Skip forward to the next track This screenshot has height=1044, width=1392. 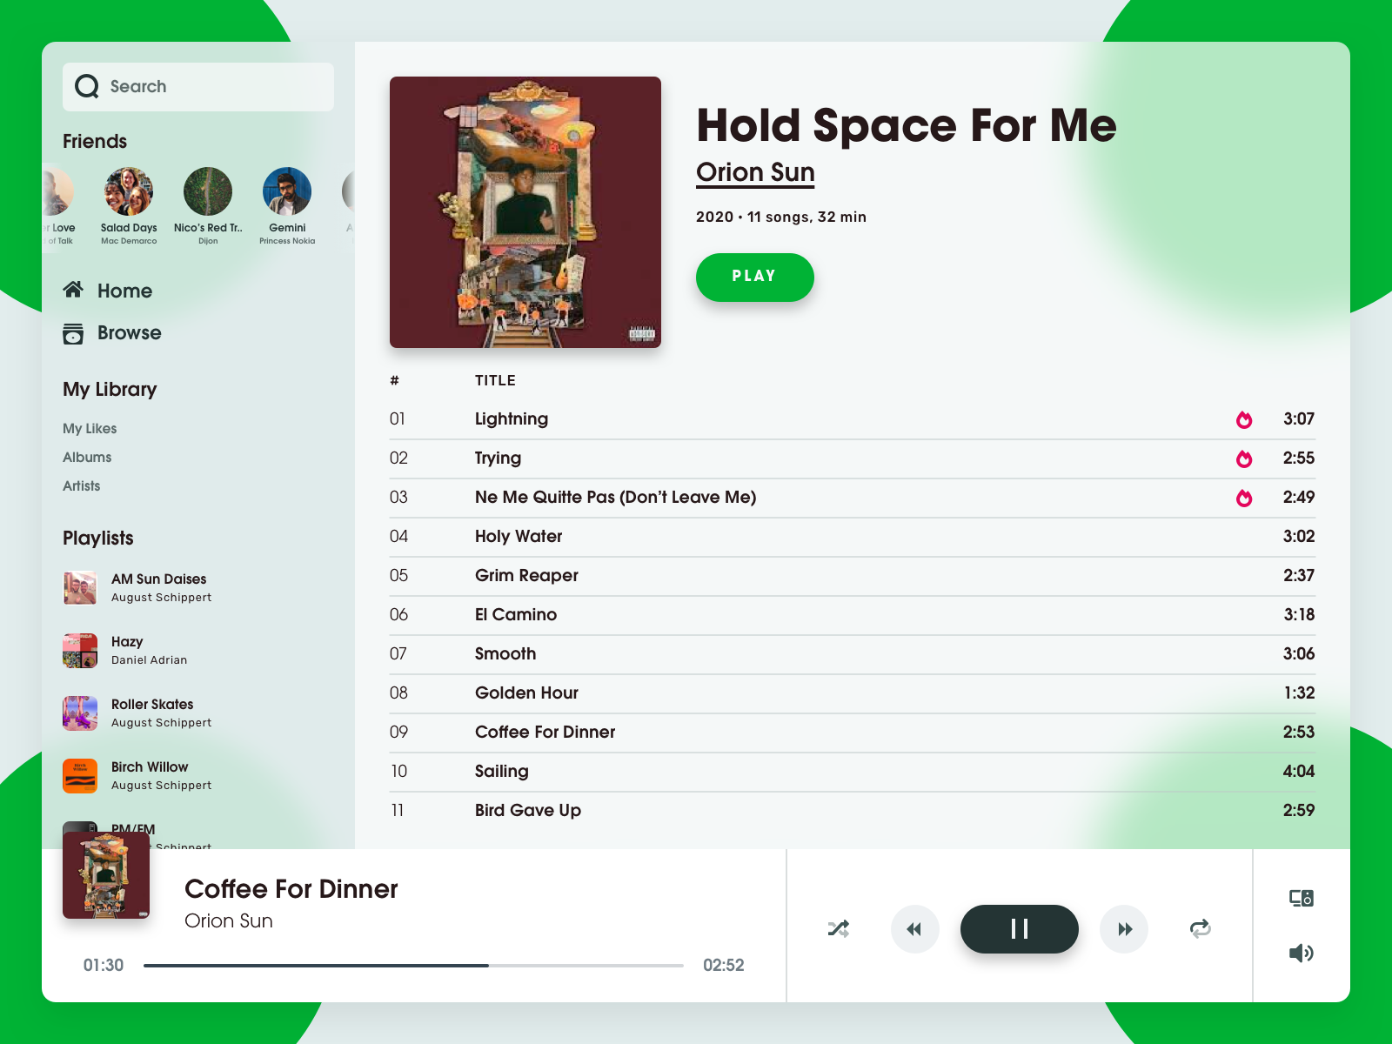tap(1124, 929)
